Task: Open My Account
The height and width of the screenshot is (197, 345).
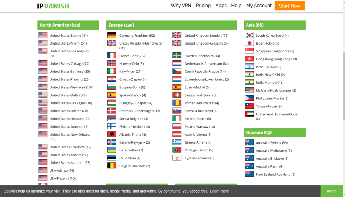Action: tap(259, 6)
